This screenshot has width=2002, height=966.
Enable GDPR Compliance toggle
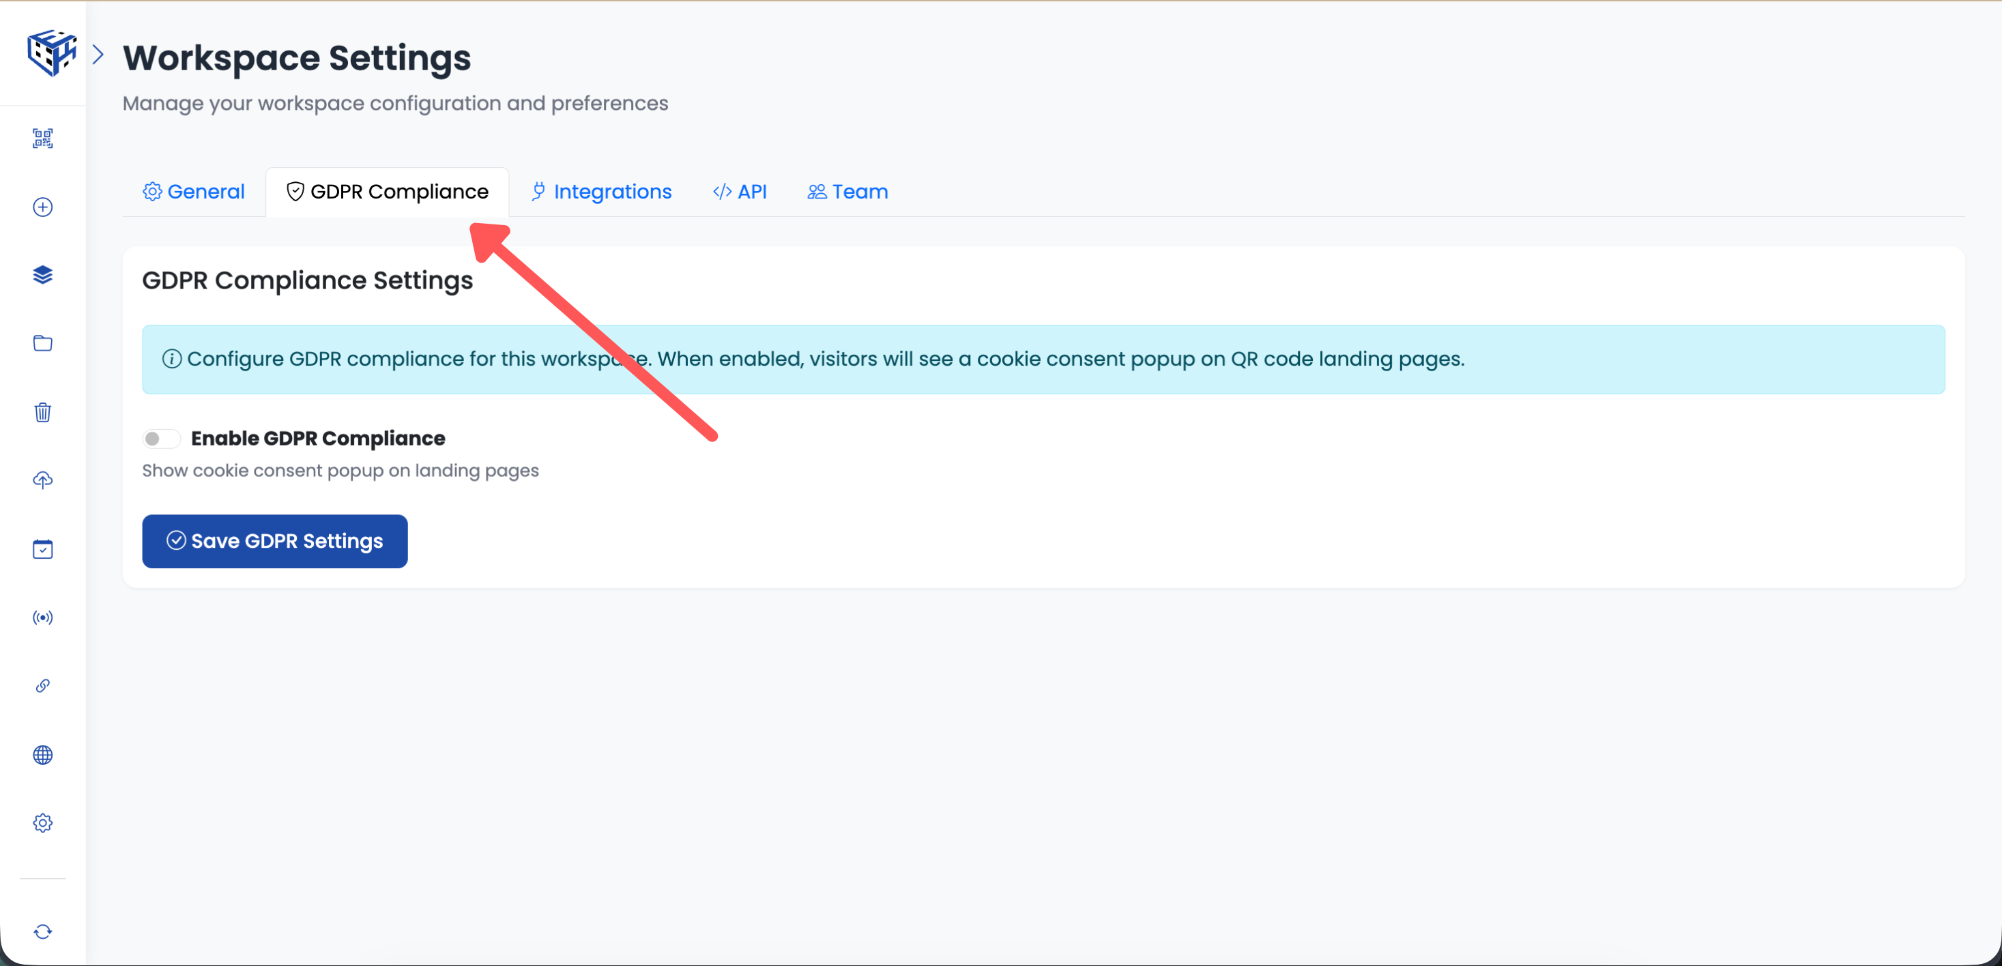[x=161, y=438]
